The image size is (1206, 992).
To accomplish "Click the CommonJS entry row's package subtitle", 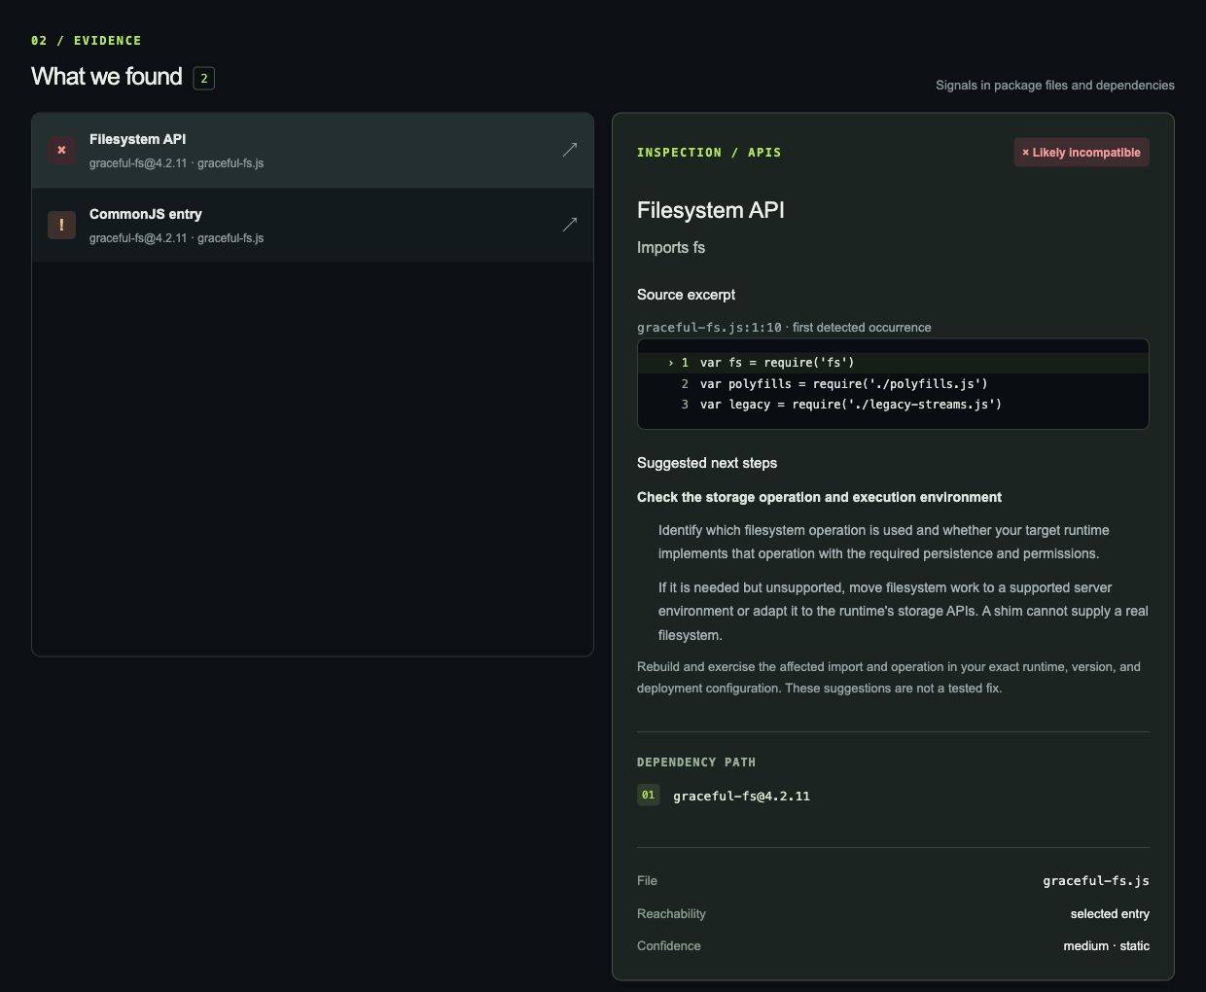I will click(x=176, y=238).
